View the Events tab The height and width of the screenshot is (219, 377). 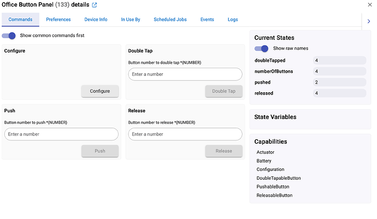click(x=207, y=20)
